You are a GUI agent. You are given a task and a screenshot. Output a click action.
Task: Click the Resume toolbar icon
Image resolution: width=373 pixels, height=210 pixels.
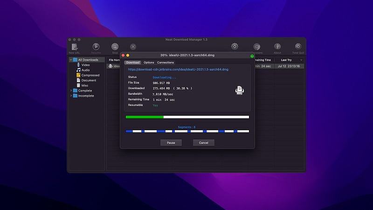96,46
